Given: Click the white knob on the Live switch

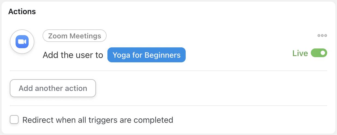Looking at the screenshot, I should (x=323, y=53).
